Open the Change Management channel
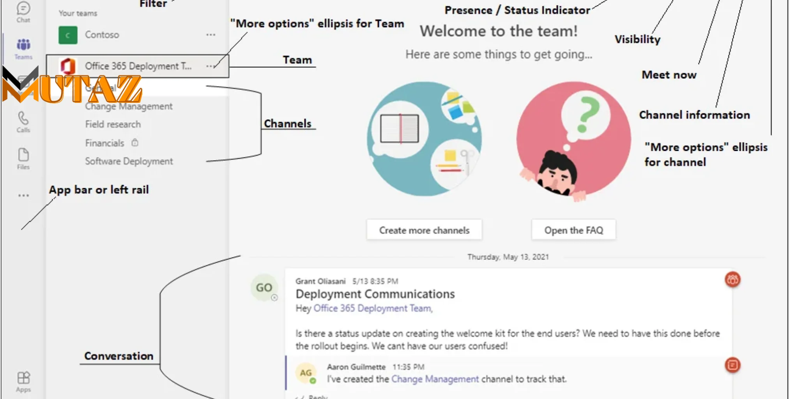This screenshot has width=789, height=399. tap(129, 106)
